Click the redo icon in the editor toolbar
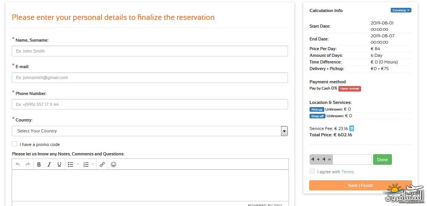The image size is (427, 206). tap(28, 164)
